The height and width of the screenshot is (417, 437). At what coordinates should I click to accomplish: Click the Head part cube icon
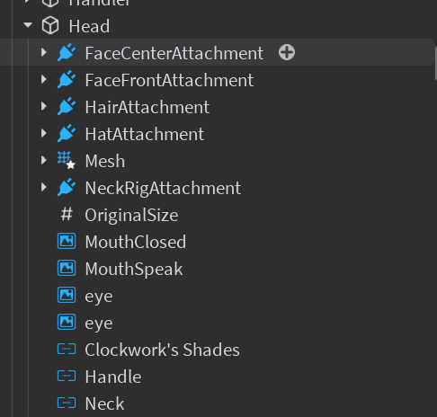50,26
